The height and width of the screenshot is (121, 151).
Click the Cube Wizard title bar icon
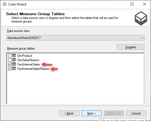[5, 4]
